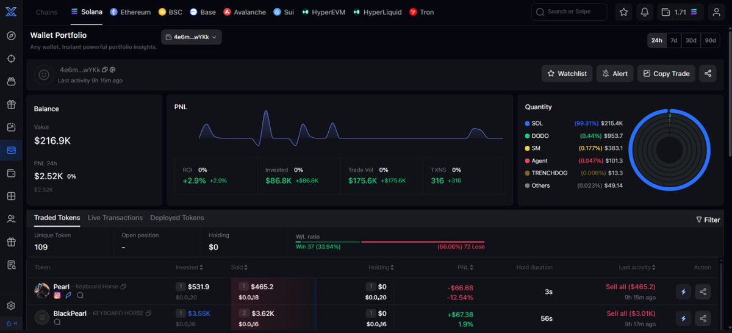Switch to Base chain tab
Image resolution: width=732 pixels, height=333 pixels.
coord(203,12)
